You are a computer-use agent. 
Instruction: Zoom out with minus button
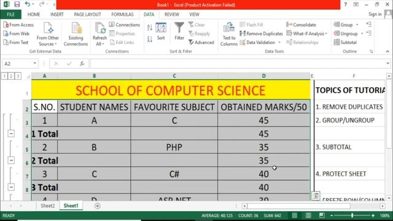332,215
